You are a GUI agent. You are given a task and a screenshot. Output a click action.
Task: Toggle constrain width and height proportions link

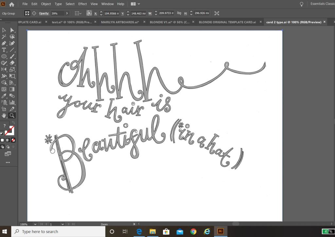[179, 13]
